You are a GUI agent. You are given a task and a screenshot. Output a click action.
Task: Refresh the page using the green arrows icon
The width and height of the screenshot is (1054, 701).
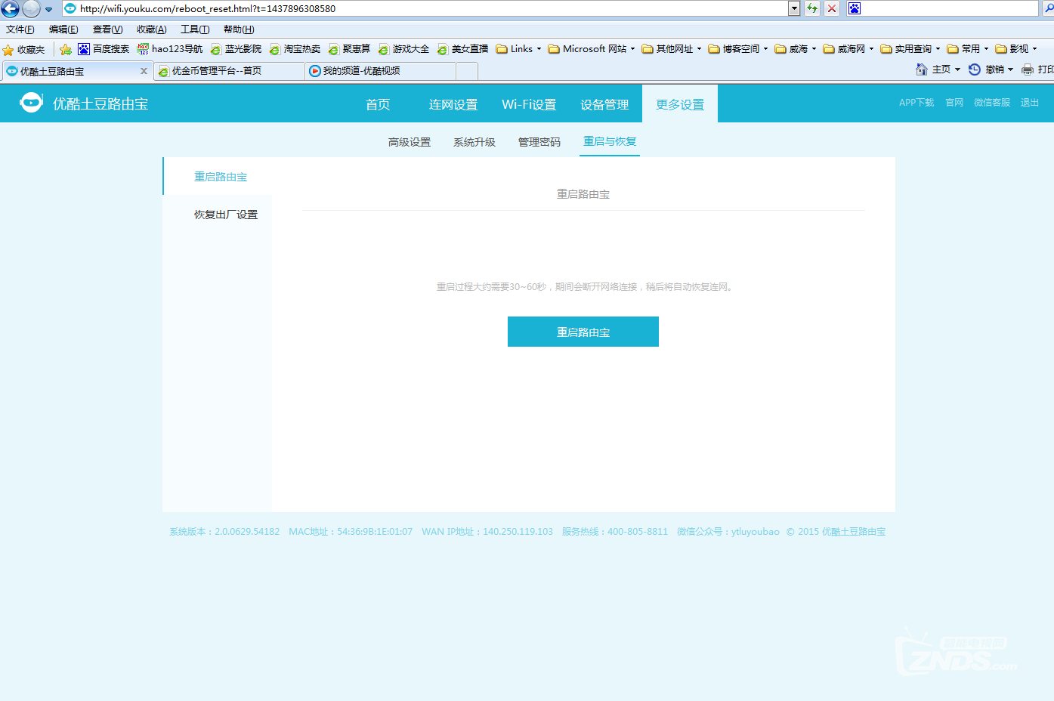tap(812, 8)
